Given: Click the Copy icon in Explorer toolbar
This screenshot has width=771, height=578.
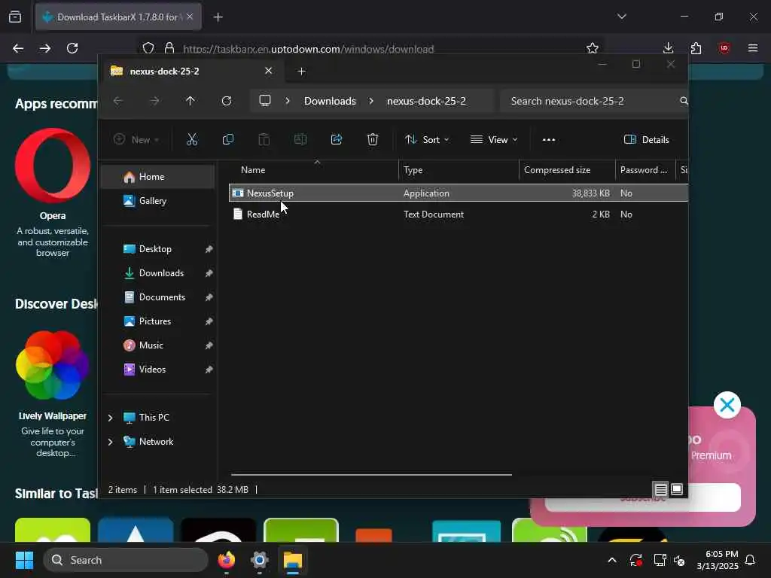Looking at the screenshot, I should click(227, 139).
